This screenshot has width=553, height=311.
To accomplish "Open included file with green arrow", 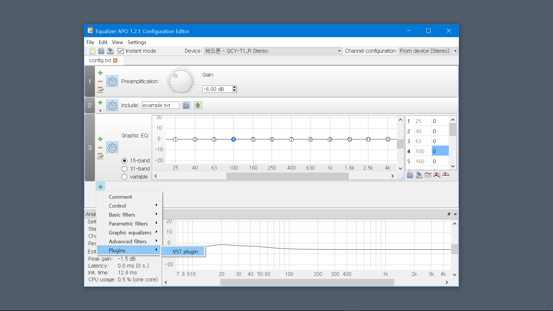I will point(198,105).
